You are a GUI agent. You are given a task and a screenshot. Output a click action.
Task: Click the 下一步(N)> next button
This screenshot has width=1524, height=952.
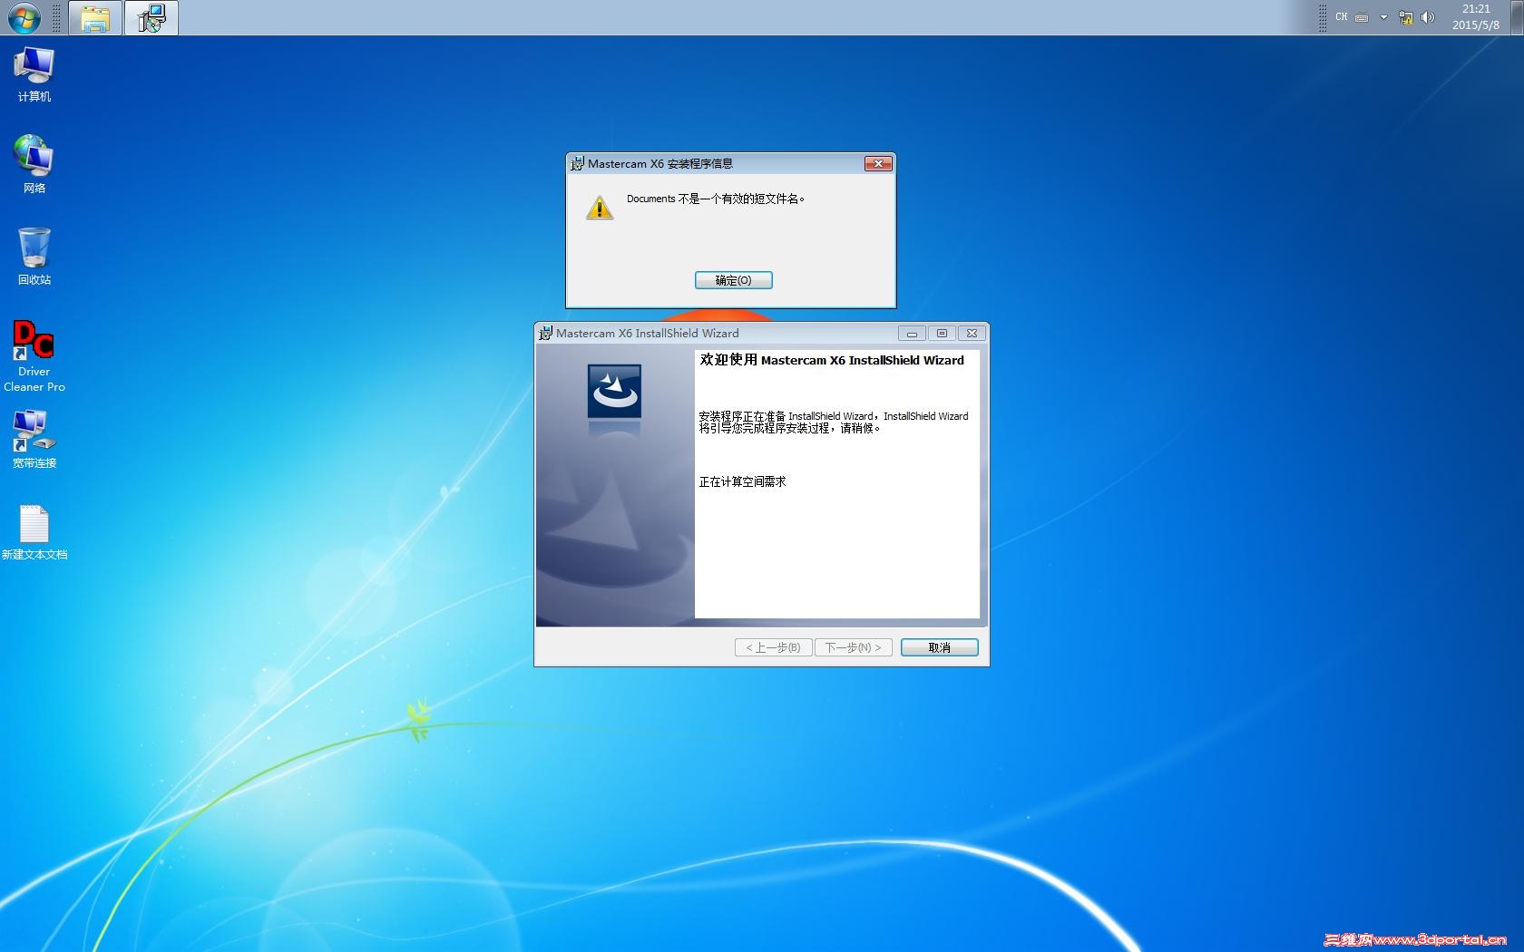pos(854,647)
